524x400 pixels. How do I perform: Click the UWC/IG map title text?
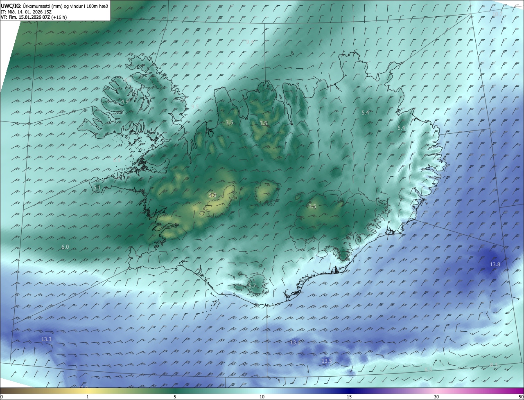54,6
